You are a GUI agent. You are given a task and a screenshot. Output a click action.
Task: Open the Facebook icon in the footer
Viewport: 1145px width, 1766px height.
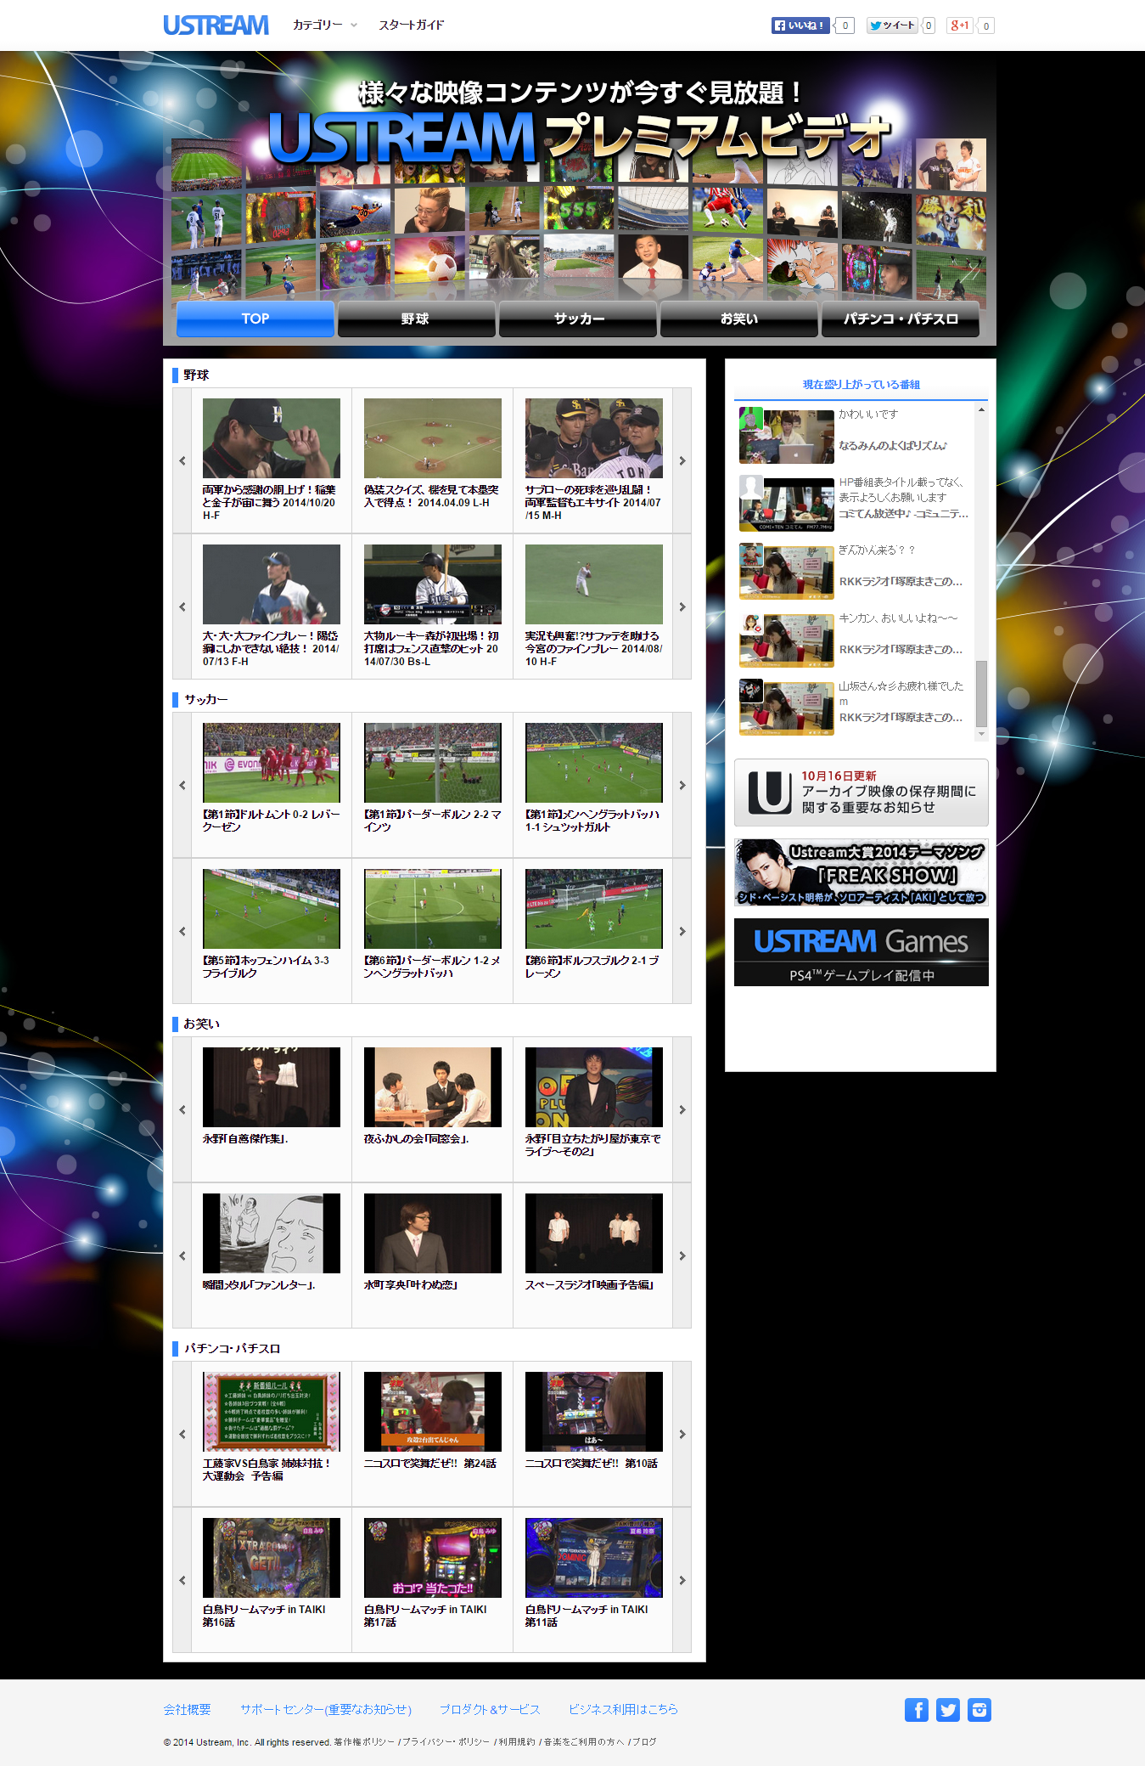(x=916, y=1710)
